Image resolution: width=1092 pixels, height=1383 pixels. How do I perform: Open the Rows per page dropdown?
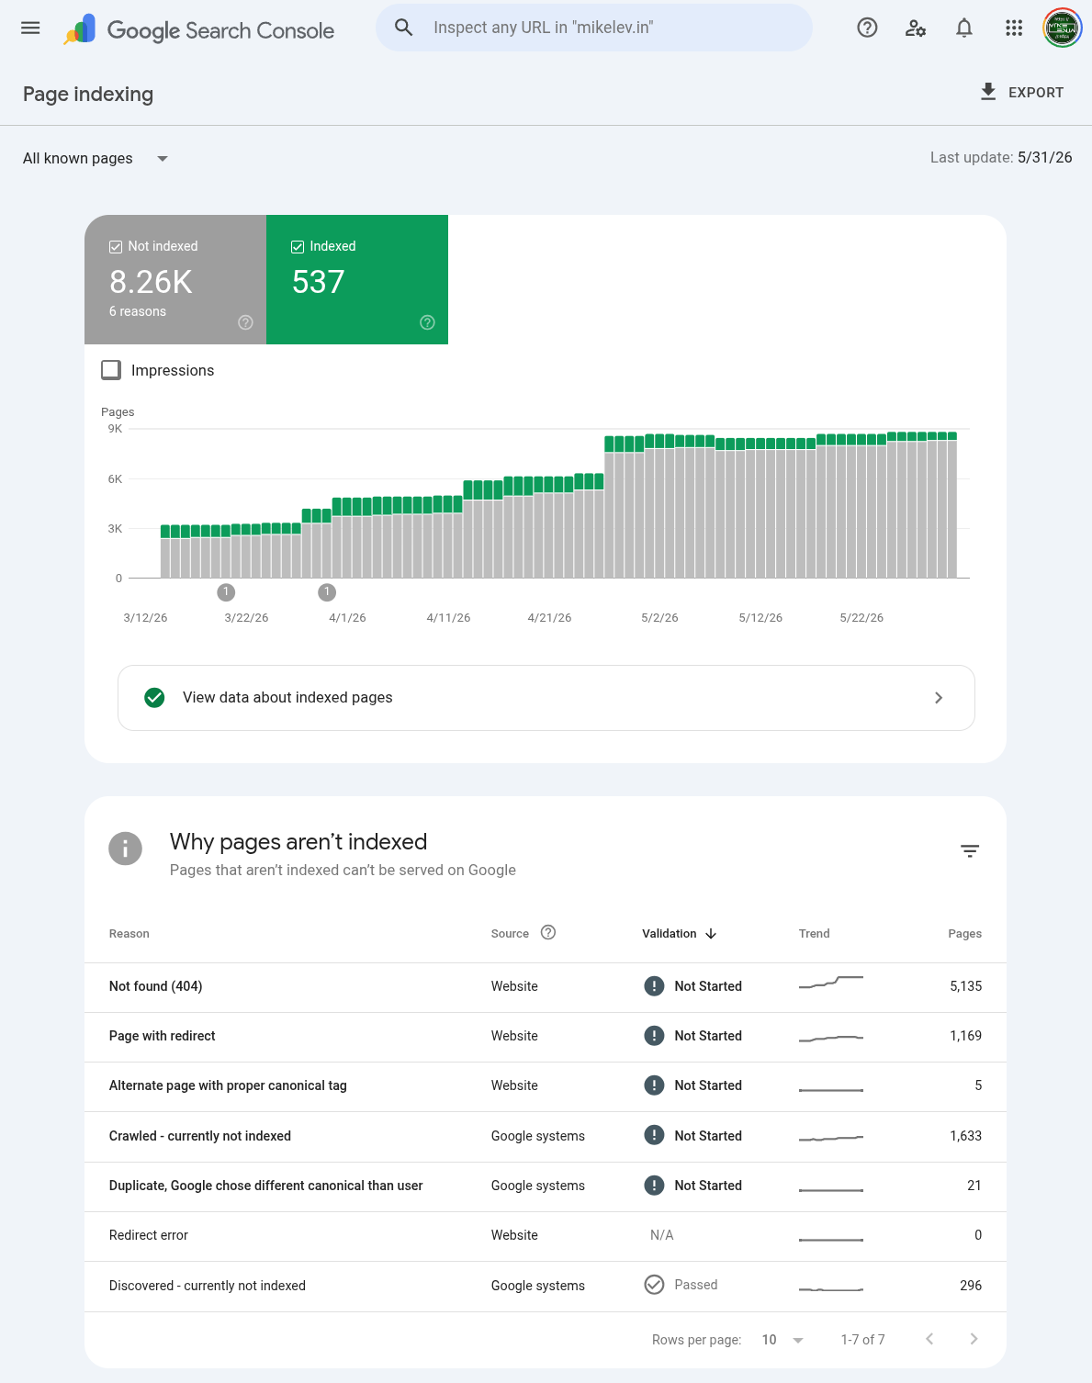(x=782, y=1340)
